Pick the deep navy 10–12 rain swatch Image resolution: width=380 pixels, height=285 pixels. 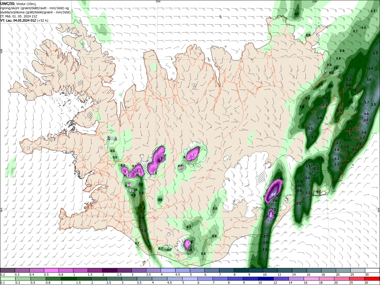pos(266,279)
